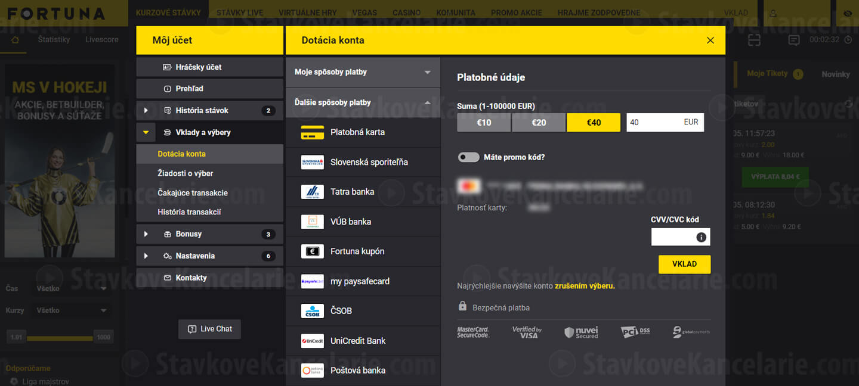Toggle the 'Máte promo kód?' switch
The height and width of the screenshot is (386, 859).
[x=469, y=157]
